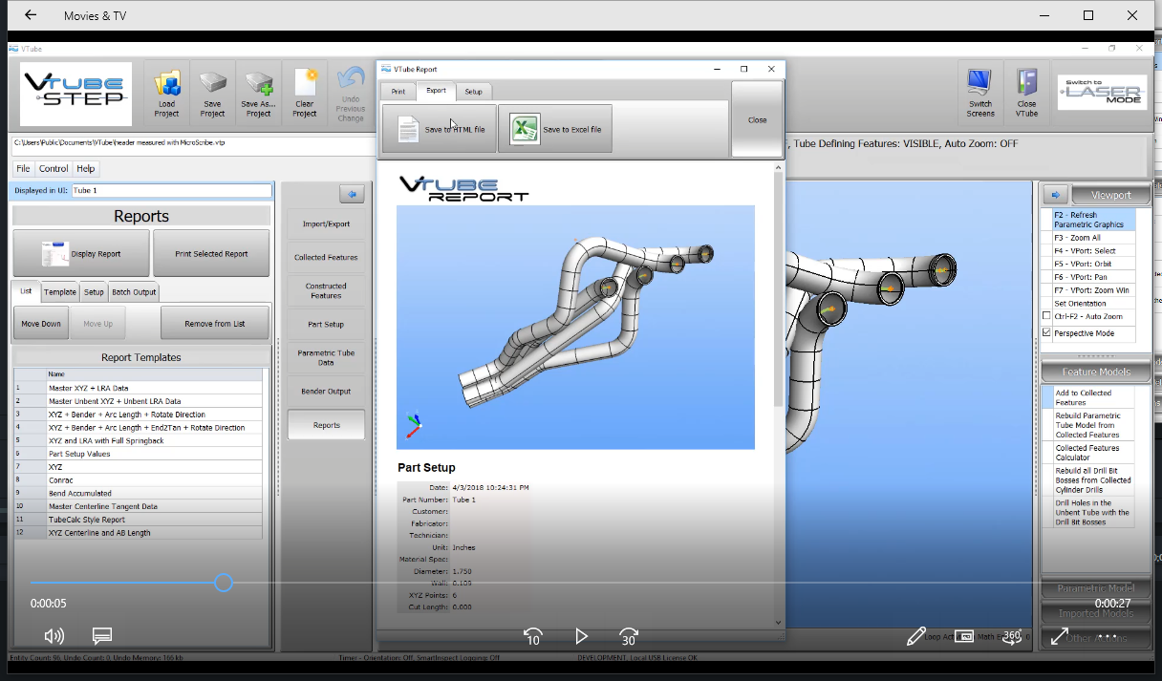Click the Display Report button

(81, 254)
